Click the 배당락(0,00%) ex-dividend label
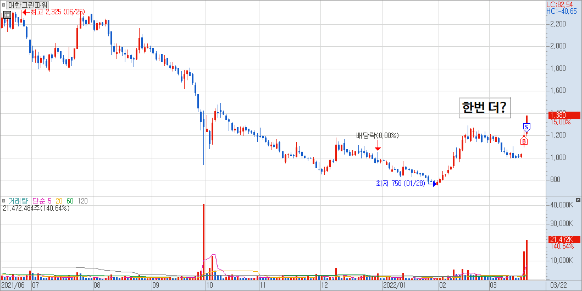This screenshot has height=291, width=582. pos(377,136)
